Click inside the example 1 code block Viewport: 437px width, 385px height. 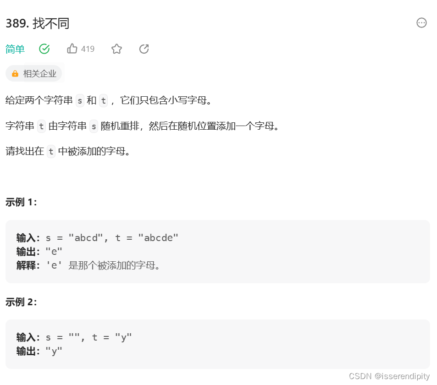pyautogui.click(x=218, y=252)
